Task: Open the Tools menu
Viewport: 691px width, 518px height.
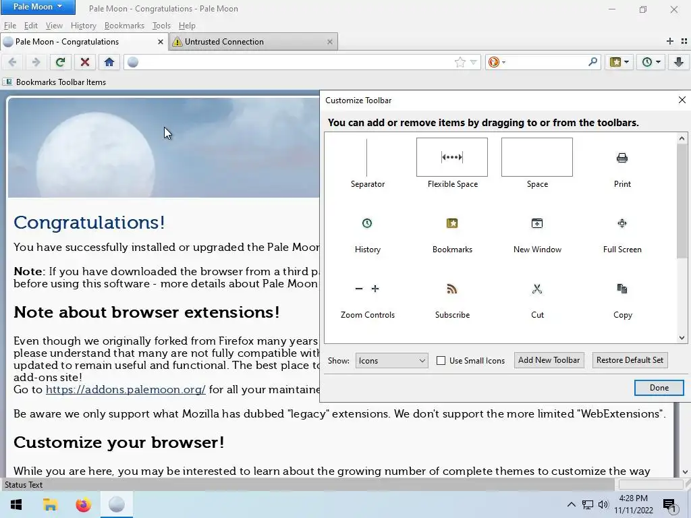Action: 161,26
